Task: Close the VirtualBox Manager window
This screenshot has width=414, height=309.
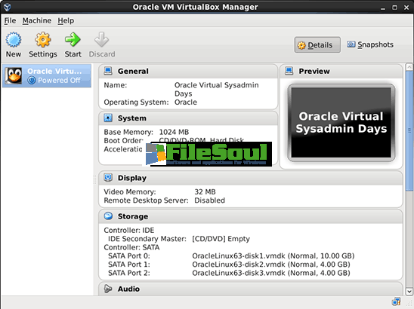Action: coord(406,8)
